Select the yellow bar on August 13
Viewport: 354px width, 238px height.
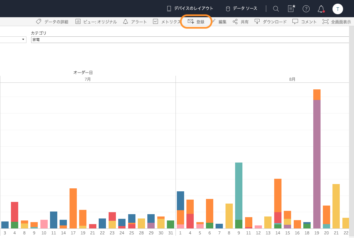(x=268, y=222)
